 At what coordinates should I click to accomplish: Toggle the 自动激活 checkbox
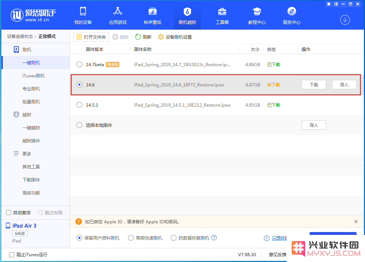pyautogui.click(x=9, y=212)
